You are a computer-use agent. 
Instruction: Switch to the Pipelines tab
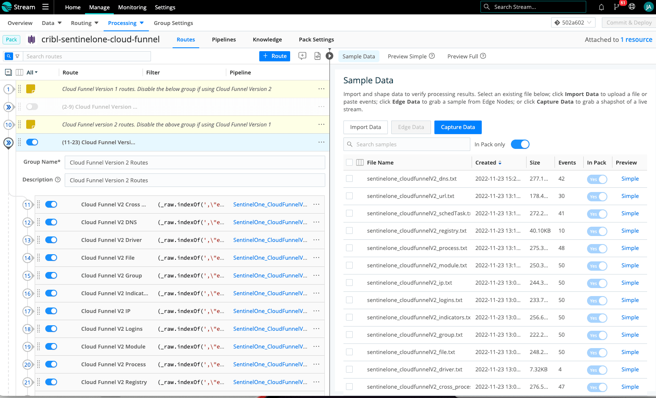[x=224, y=40]
